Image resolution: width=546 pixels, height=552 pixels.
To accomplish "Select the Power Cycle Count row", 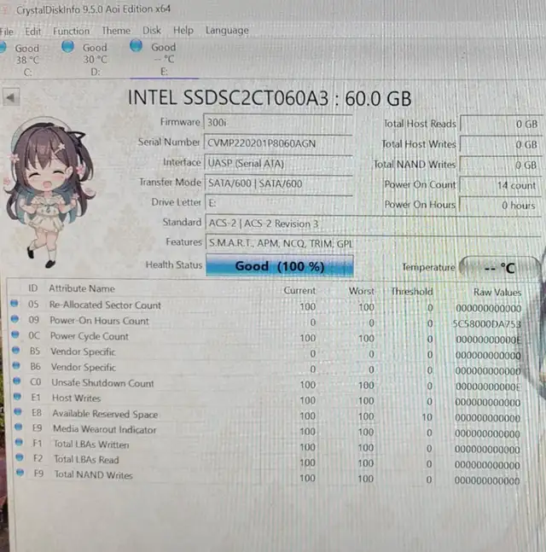I will [267, 337].
